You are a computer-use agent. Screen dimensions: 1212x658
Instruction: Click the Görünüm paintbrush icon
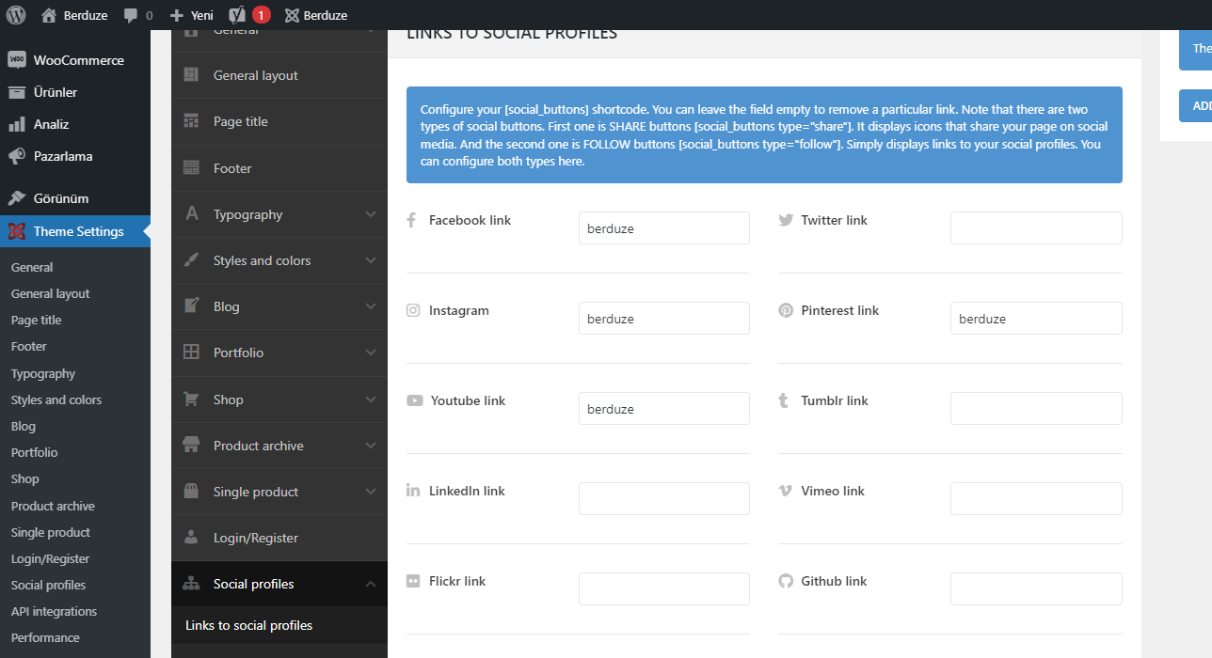click(16, 198)
